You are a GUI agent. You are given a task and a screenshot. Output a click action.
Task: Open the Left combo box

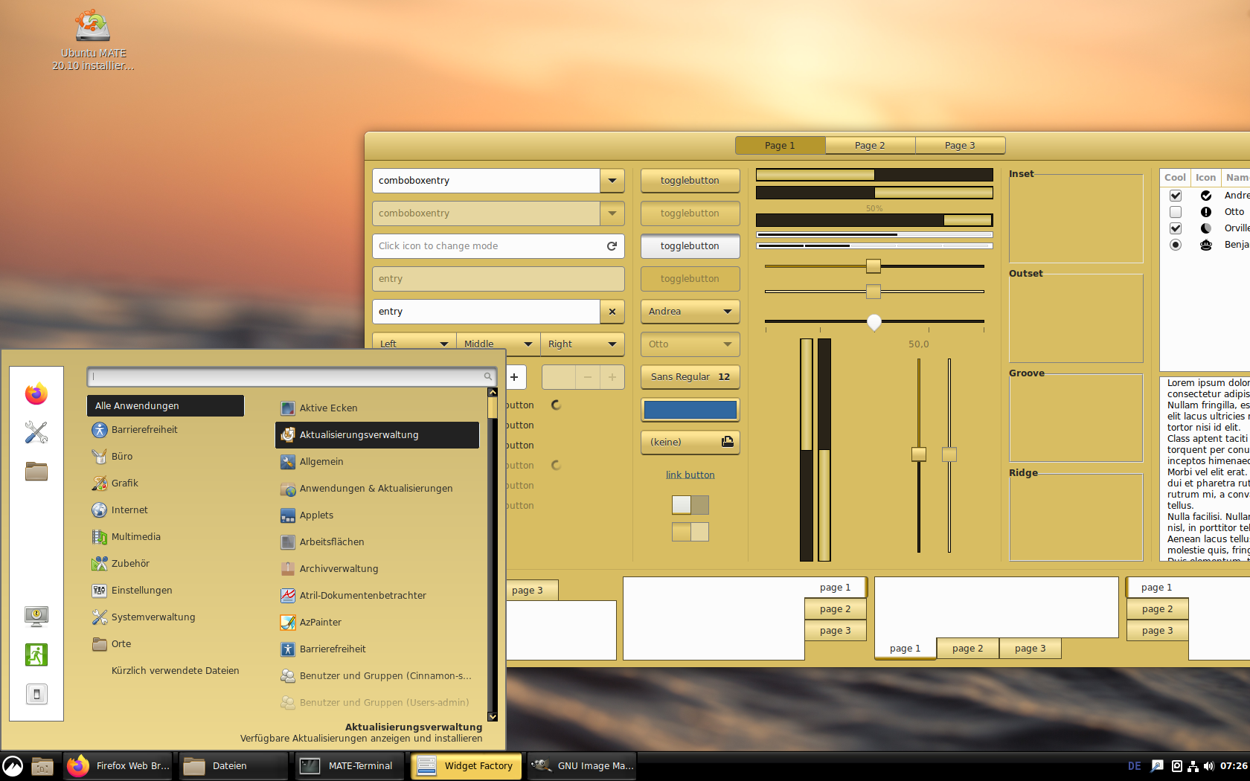click(414, 344)
